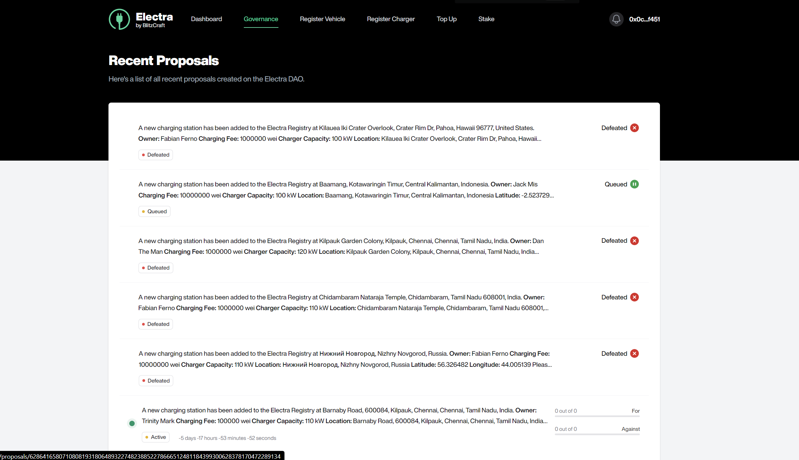The width and height of the screenshot is (799, 460).
Task: Click Defeated badge under Nizhny Novgorod proposal
Action: point(156,381)
